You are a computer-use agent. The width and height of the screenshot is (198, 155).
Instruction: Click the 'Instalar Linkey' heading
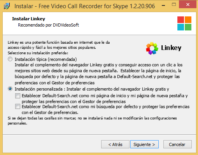28,19
